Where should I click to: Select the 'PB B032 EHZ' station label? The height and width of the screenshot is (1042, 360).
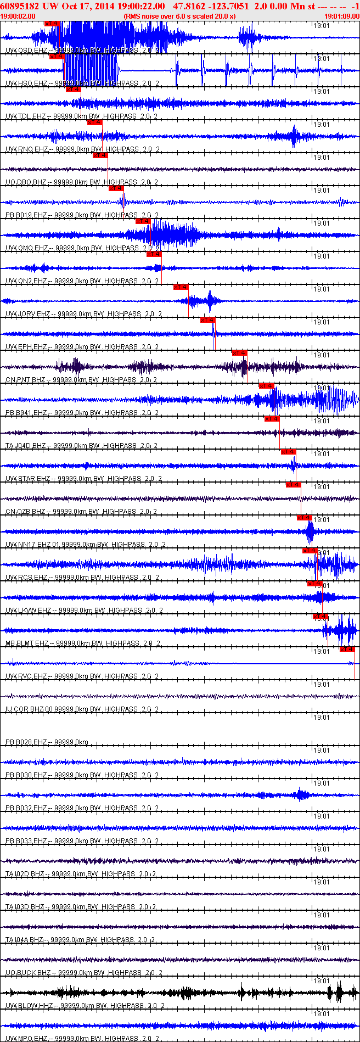coord(26,808)
